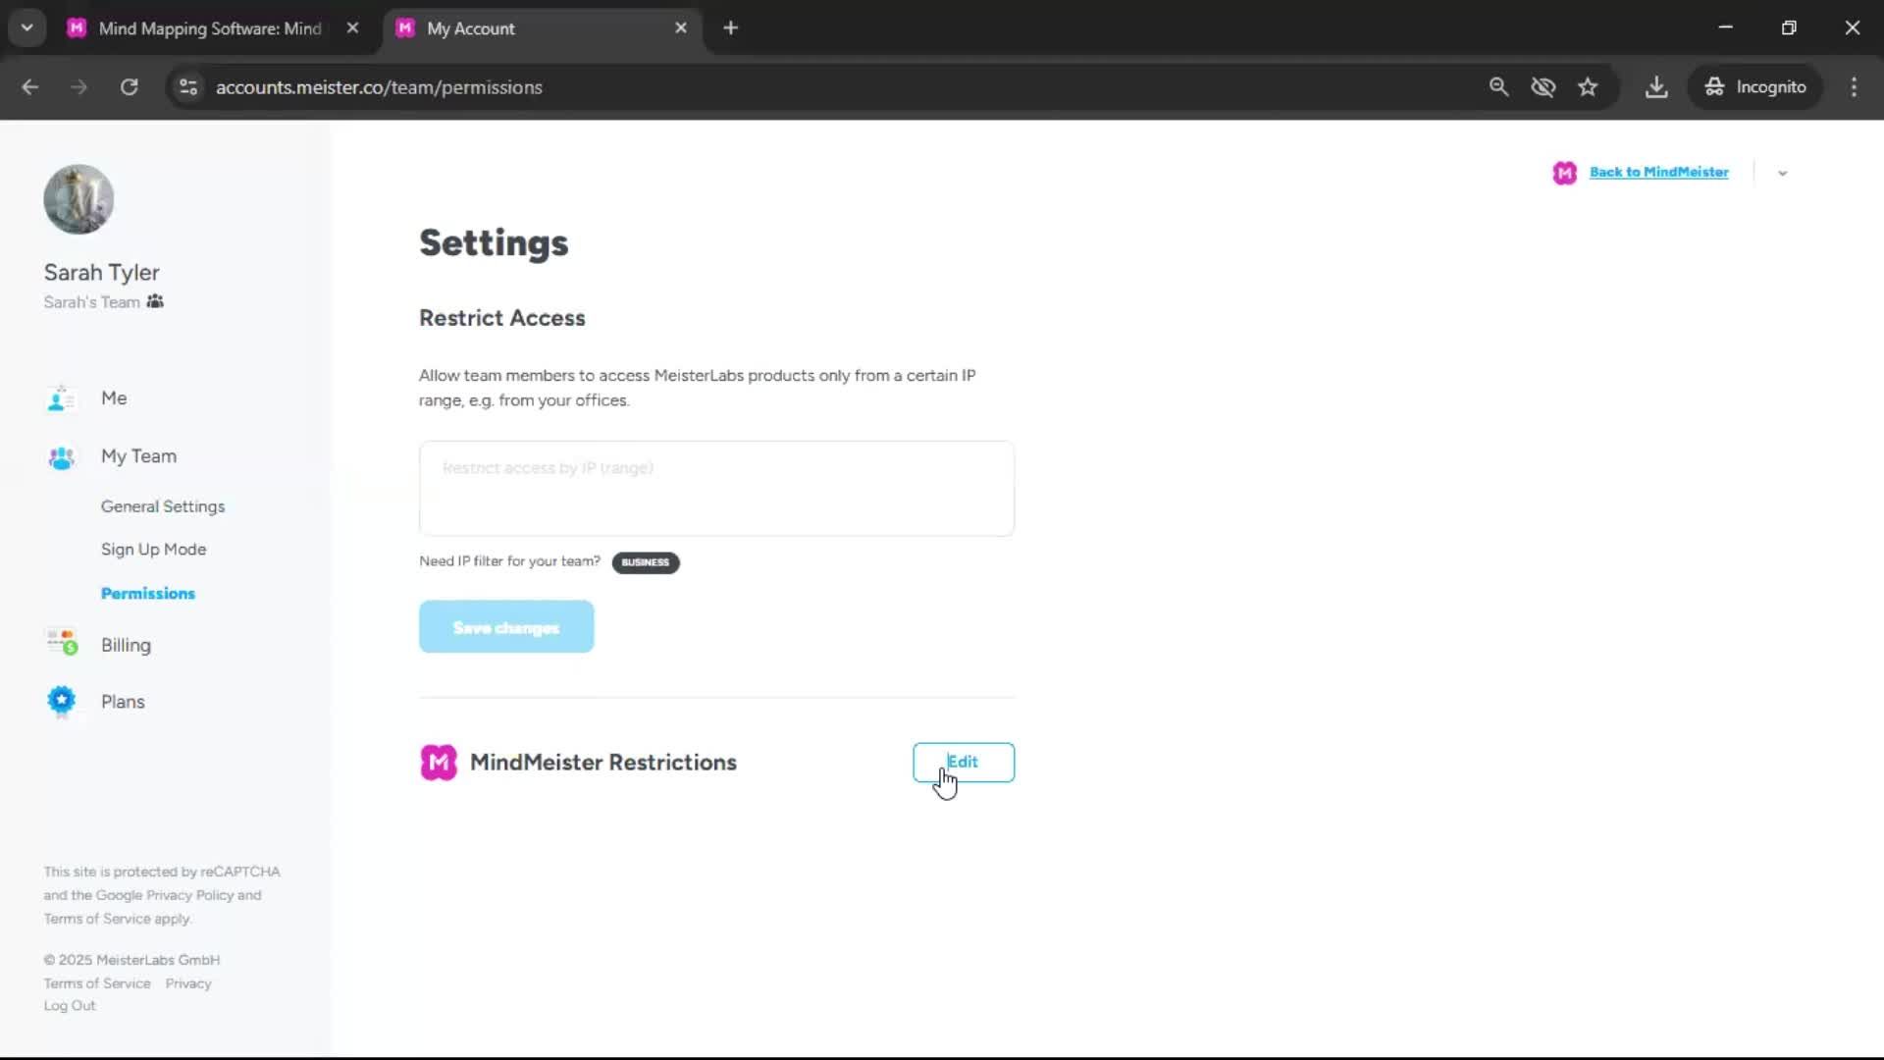Close the My Account tab

(681, 28)
